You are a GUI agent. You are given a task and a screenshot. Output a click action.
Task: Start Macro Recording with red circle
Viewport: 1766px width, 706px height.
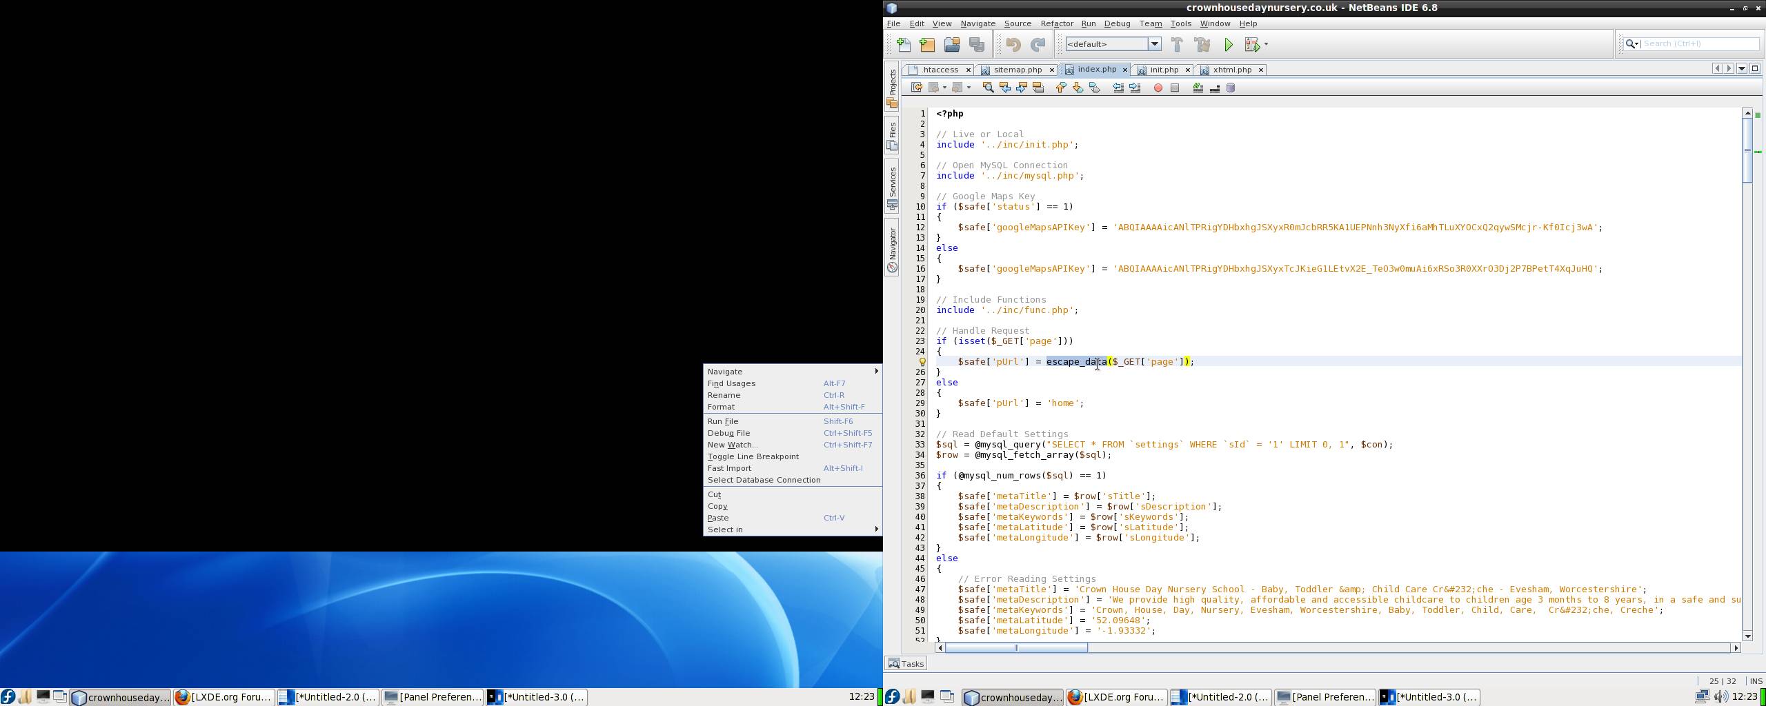click(x=1158, y=88)
